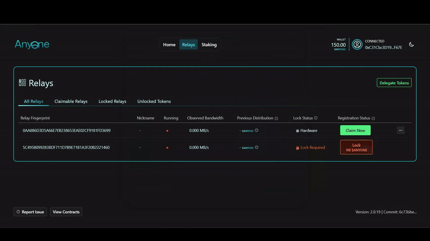The width and height of the screenshot is (430, 241).
Task: Click info icon beside Previous Distribution header
Action: (x=276, y=118)
